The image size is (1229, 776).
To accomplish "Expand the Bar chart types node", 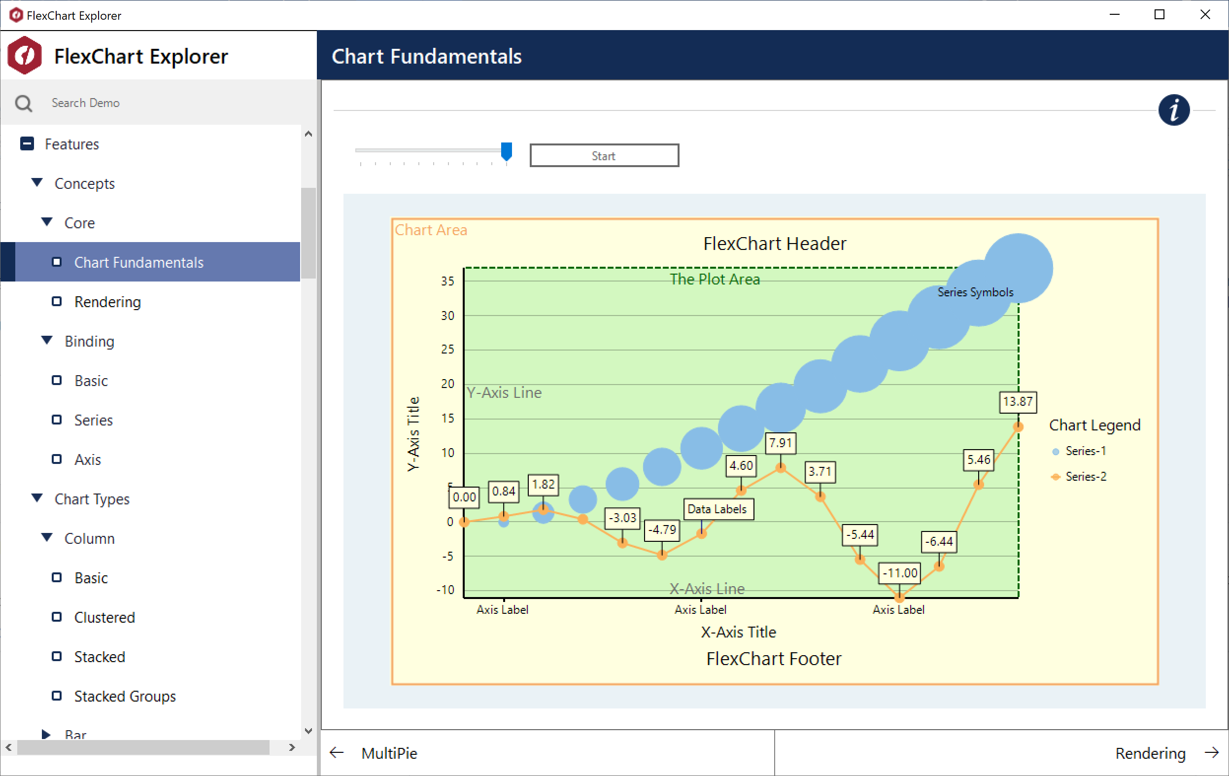I will coord(46,734).
